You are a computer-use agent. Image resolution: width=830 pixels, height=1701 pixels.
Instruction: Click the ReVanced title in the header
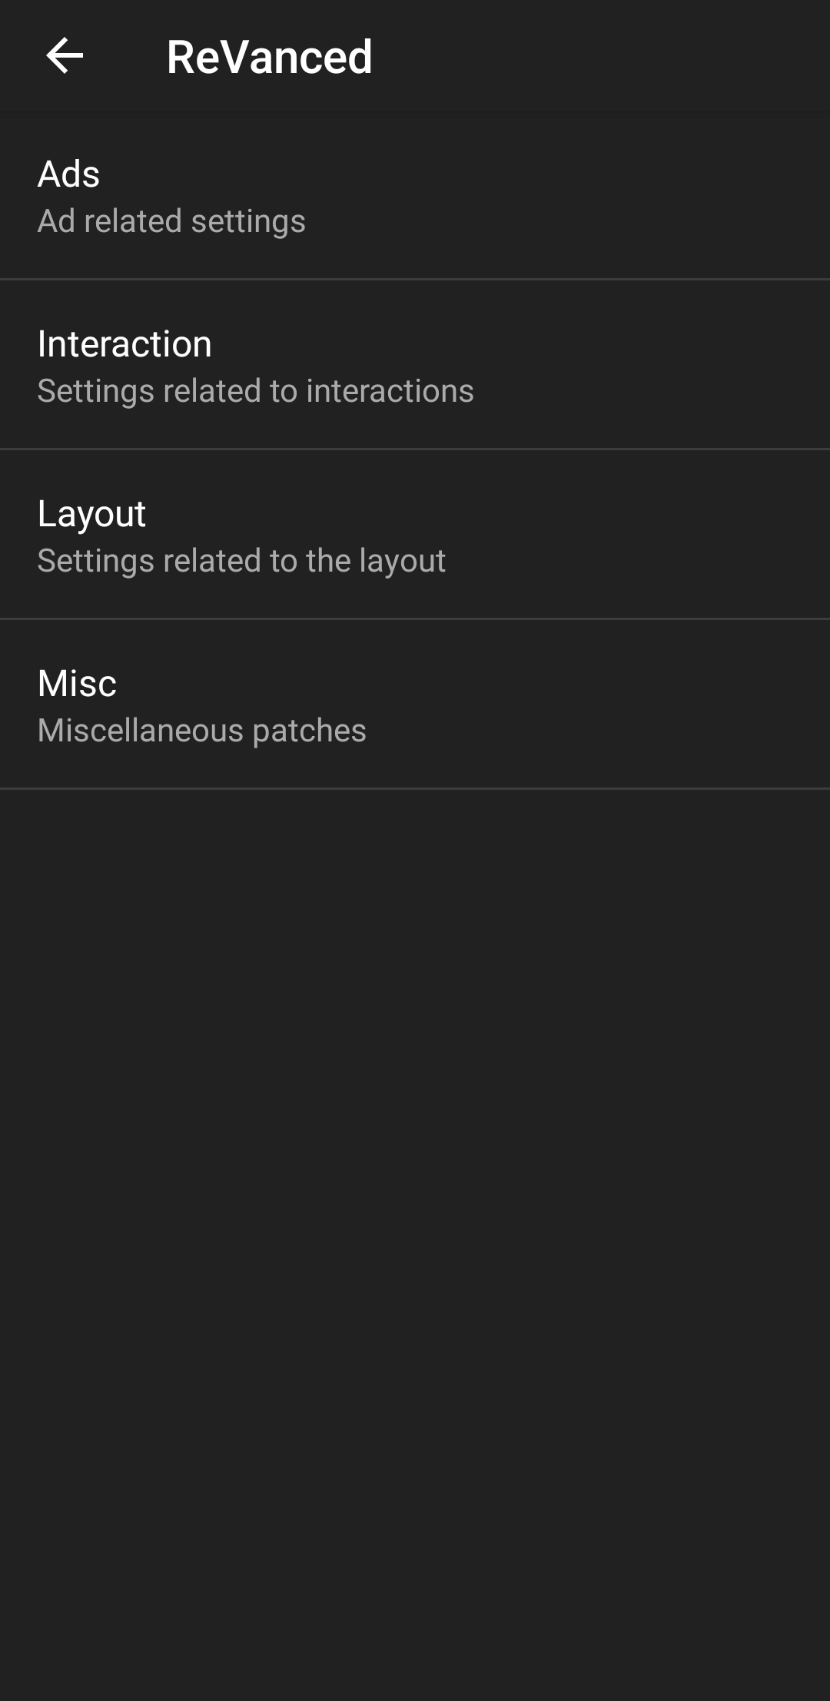tap(271, 57)
